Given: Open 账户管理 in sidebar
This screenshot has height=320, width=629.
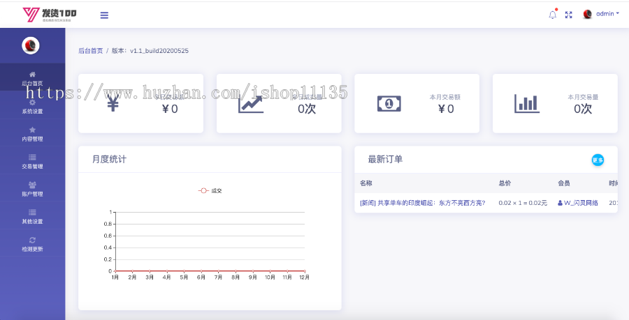Looking at the screenshot, I should click(x=32, y=189).
